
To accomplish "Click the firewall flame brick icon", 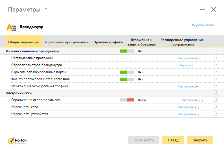I will (x=11, y=27).
